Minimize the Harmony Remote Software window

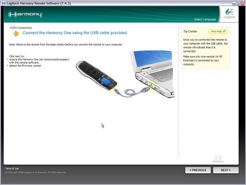point(234,3)
